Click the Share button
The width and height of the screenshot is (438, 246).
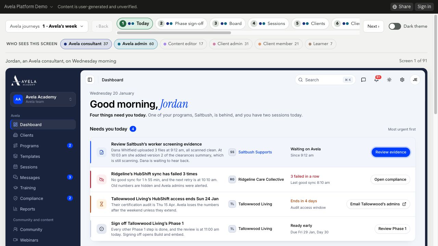pos(402,6)
